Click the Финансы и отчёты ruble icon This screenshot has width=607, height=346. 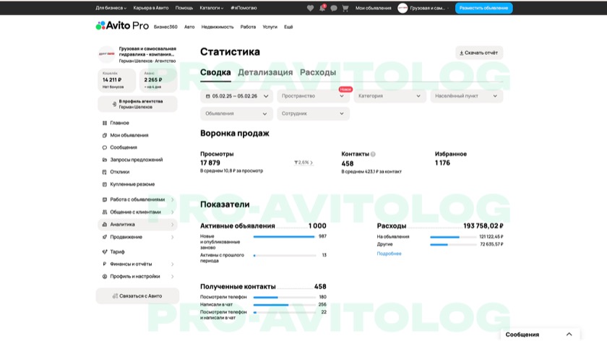pos(105,264)
